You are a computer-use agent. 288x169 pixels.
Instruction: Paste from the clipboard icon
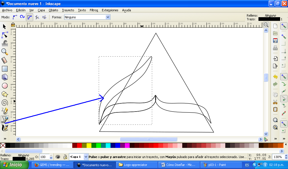[275, 109]
